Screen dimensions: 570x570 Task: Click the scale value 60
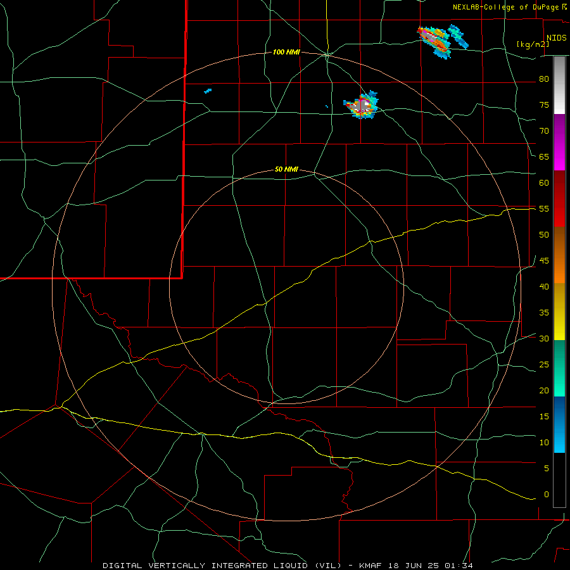click(x=544, y=183)
